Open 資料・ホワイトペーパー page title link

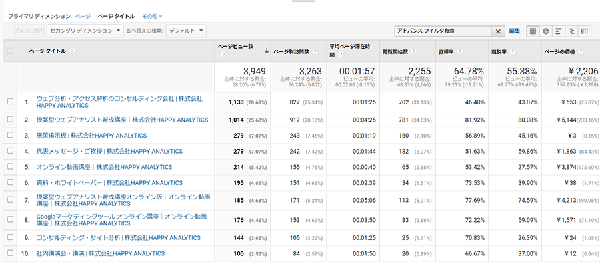(109, 183)
